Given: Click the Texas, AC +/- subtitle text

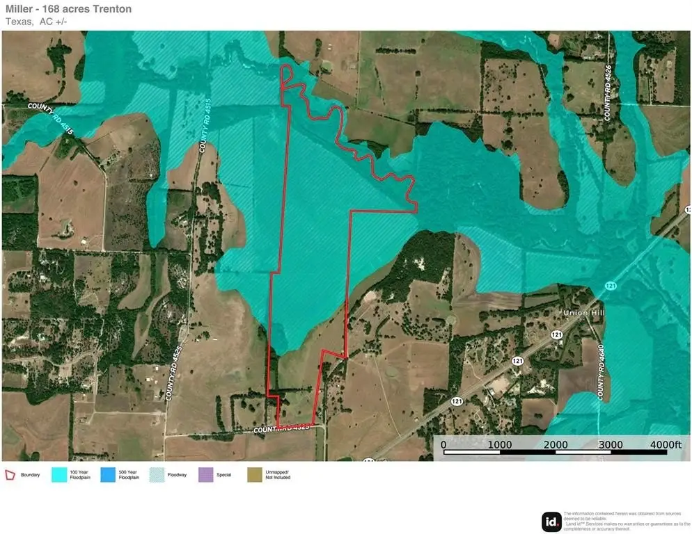Looking at the screenshot, I should (36, 22).
